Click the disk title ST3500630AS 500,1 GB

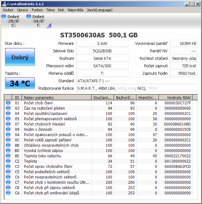tap(99, 35)
